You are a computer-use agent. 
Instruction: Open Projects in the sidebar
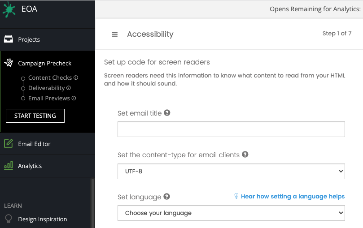click(x=29, y=39)
